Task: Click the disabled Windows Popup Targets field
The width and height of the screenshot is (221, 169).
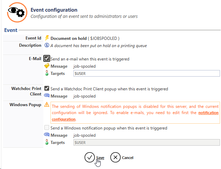Action: (x=146, y=143)
